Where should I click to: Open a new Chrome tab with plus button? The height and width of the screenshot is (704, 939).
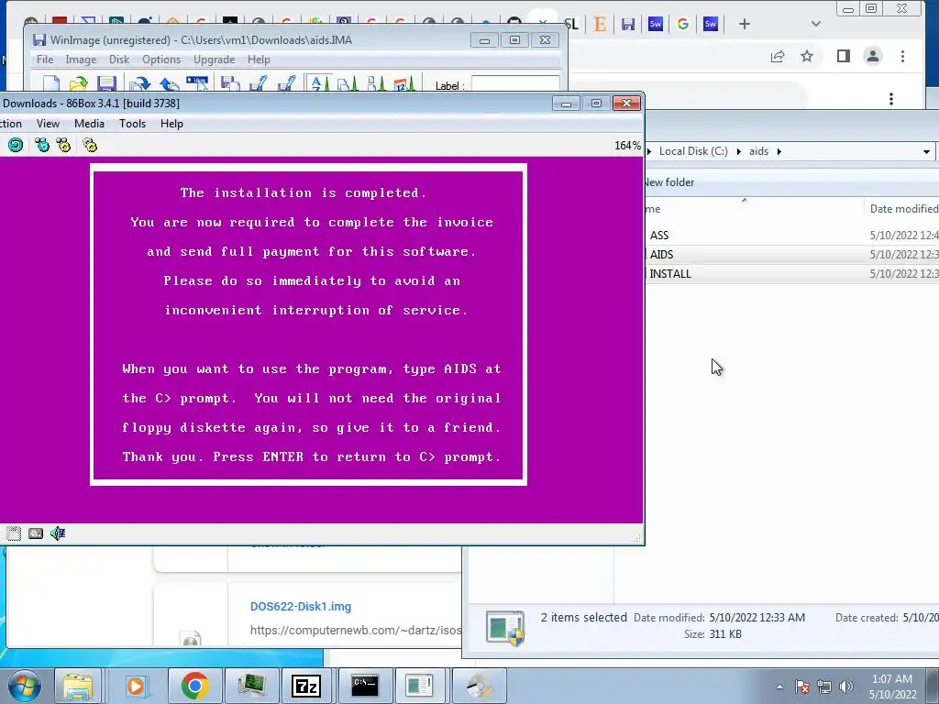[745, 24]
